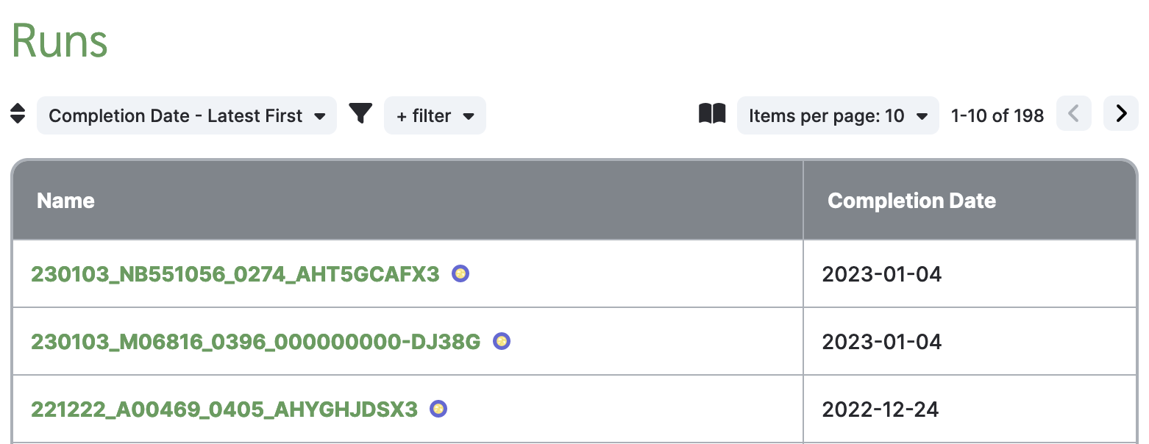Image resolution: width=1149 pixels, height=444 pixels.
Task: Click status badge next to 230103_M06816_0396_000000000-DJ38G
Action: click(502, 341)
